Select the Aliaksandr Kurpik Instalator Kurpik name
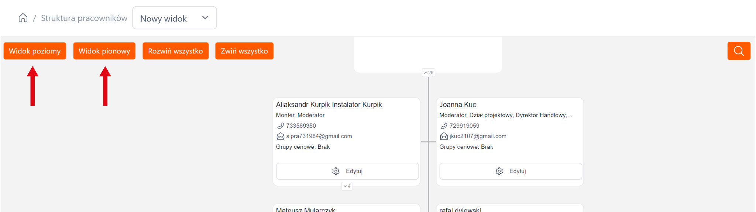 point(329,105)
